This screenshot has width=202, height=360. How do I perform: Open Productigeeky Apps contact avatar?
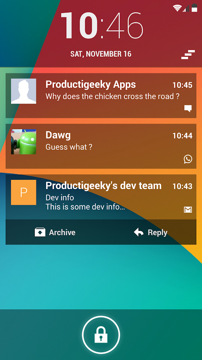point(23,91)
